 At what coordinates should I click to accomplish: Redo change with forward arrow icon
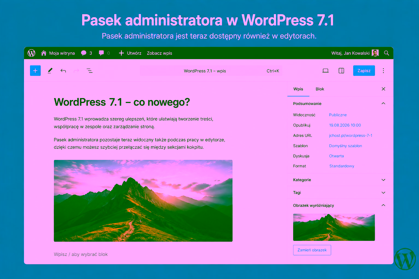pyautogui.click(x=76, y=71)
